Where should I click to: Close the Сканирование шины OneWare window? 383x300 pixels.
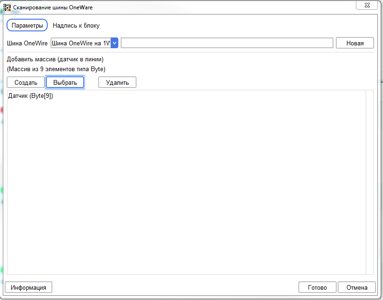tap(367, 5)
